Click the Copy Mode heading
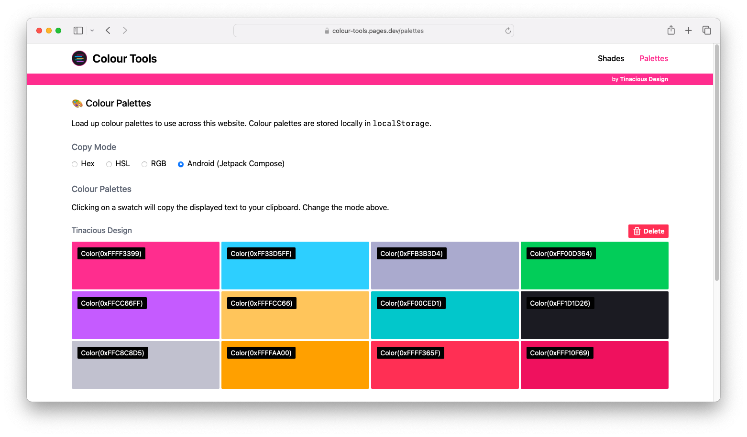Viewport: 747px width, 437px height. 94,147
